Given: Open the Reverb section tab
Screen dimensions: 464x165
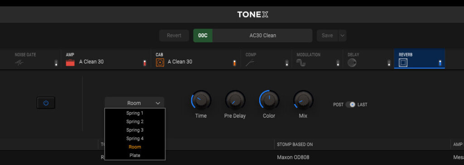Looking at the screenshot, I should tap(419, 59).
